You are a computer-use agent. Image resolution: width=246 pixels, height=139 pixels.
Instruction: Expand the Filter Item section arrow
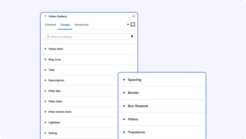[x=45, y=101]
